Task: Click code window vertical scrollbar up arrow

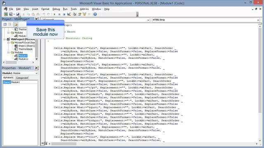Action: coord(260,26)
